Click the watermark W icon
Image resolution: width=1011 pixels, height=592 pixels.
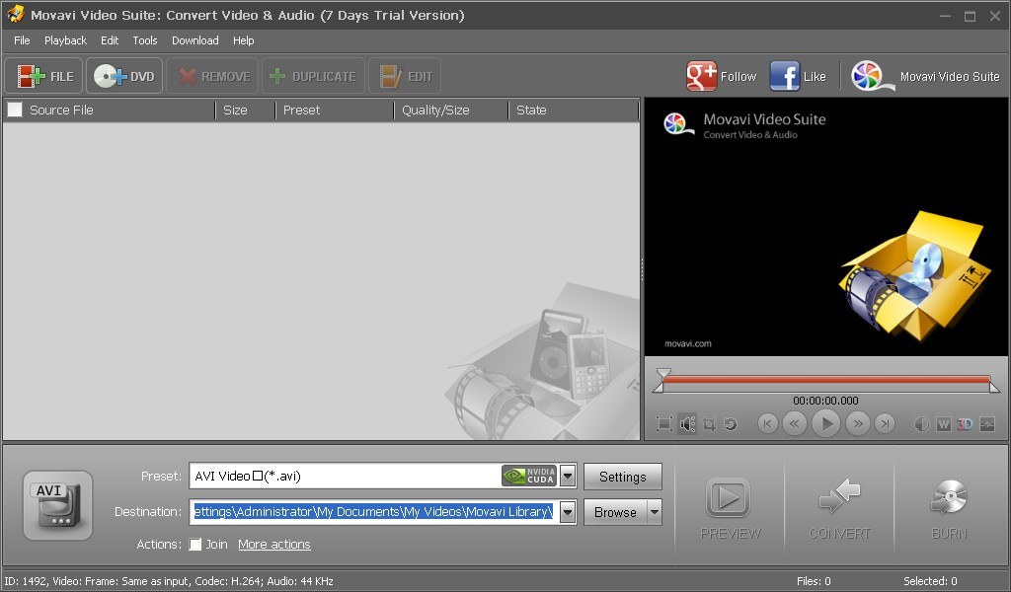pyautogui.click(x=943, y=424)
